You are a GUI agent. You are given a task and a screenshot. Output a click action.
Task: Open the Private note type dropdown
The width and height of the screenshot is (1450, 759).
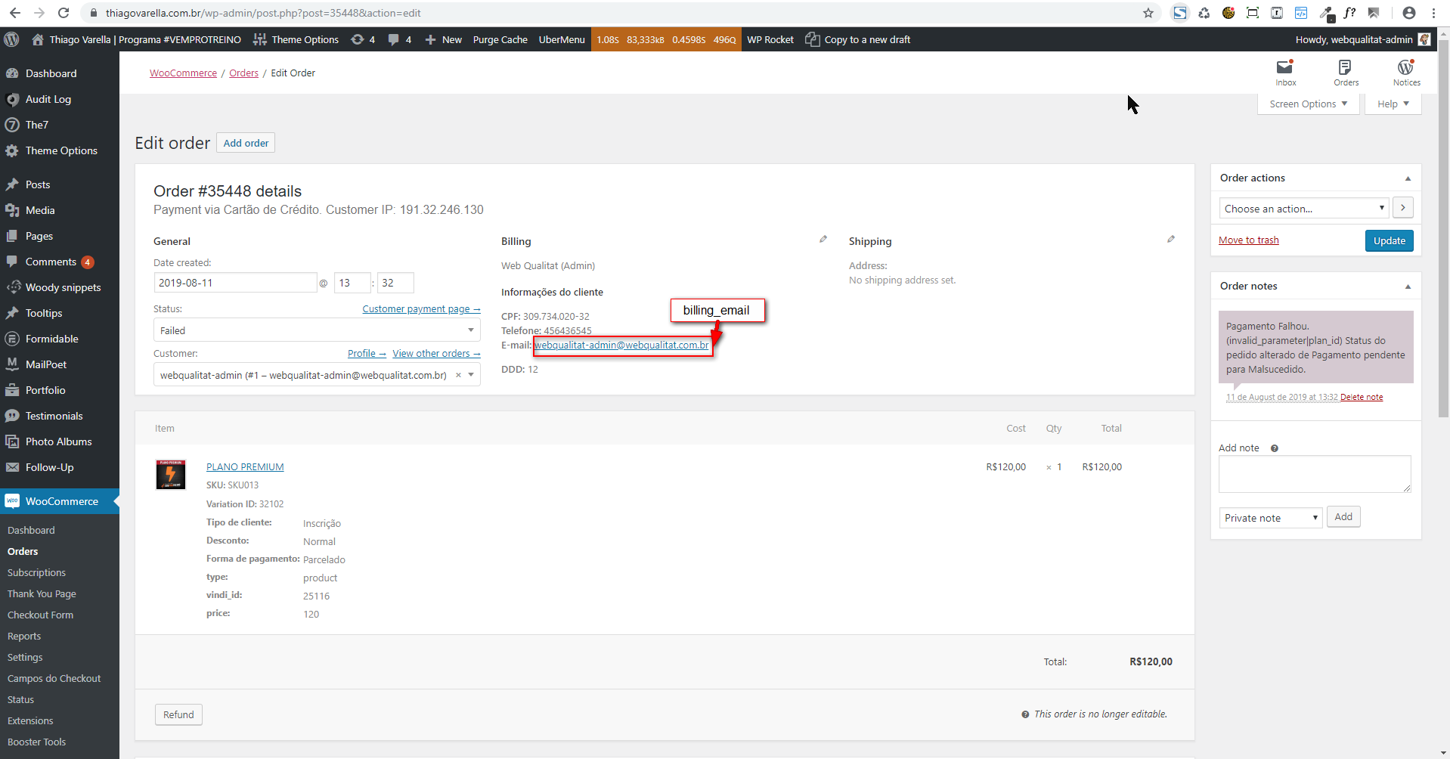[x=1270, y=518]
